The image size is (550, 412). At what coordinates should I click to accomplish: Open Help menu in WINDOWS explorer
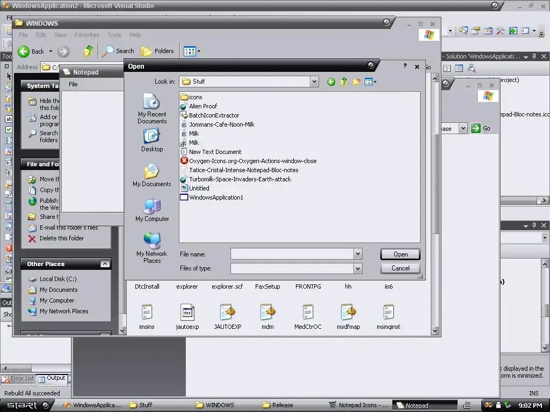pyautogui.click(x=135, y=35)
